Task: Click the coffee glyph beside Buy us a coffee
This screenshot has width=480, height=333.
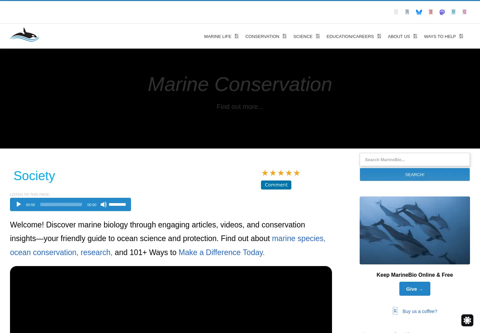Action: pyautogui.click(x=395, y=311)
